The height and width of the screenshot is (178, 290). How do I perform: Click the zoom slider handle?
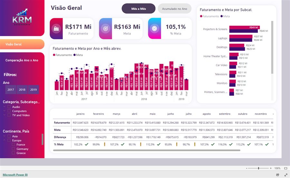tap(258, 168)
